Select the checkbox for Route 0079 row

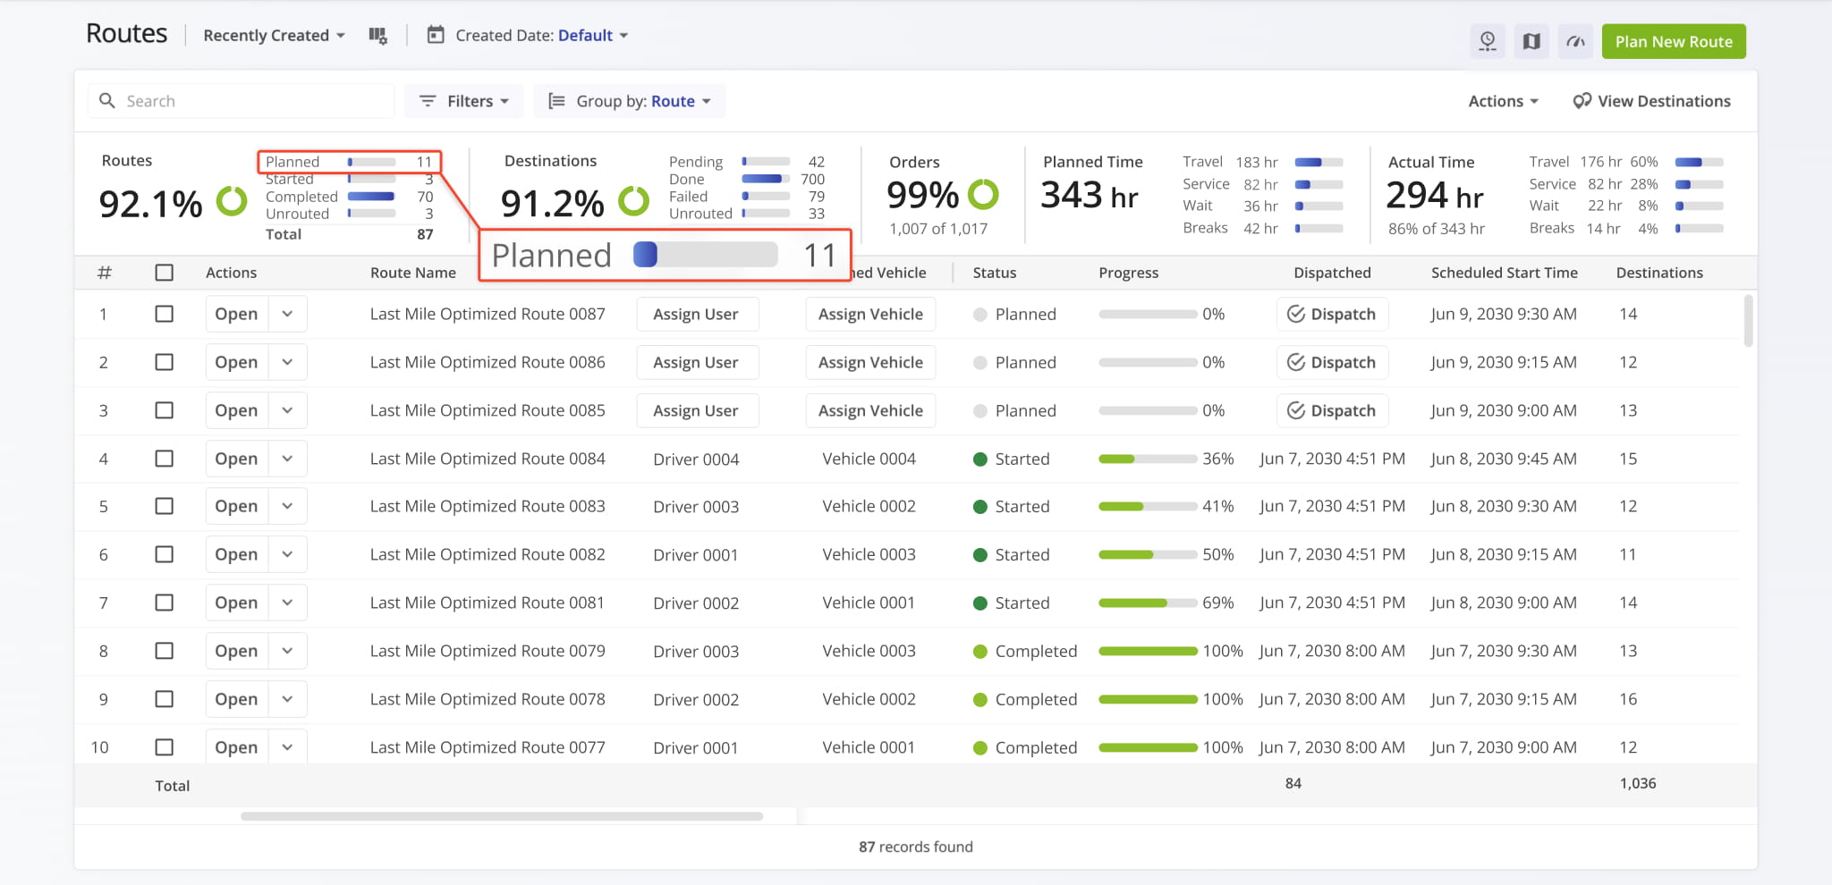[x=165, y=651]
